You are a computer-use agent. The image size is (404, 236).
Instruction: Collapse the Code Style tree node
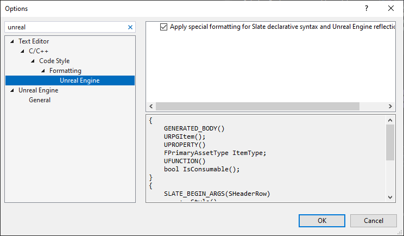[x=33, y=61]
